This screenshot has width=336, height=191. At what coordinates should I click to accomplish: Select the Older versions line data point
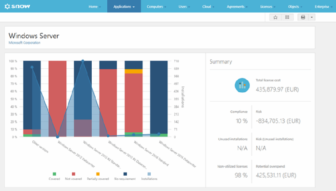pos(32,67)
